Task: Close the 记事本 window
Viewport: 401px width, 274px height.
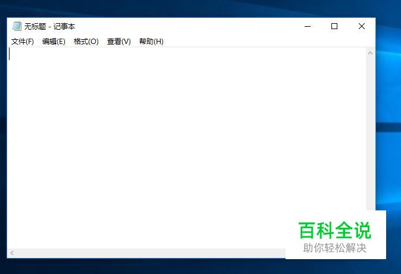Action: point(362,26)
